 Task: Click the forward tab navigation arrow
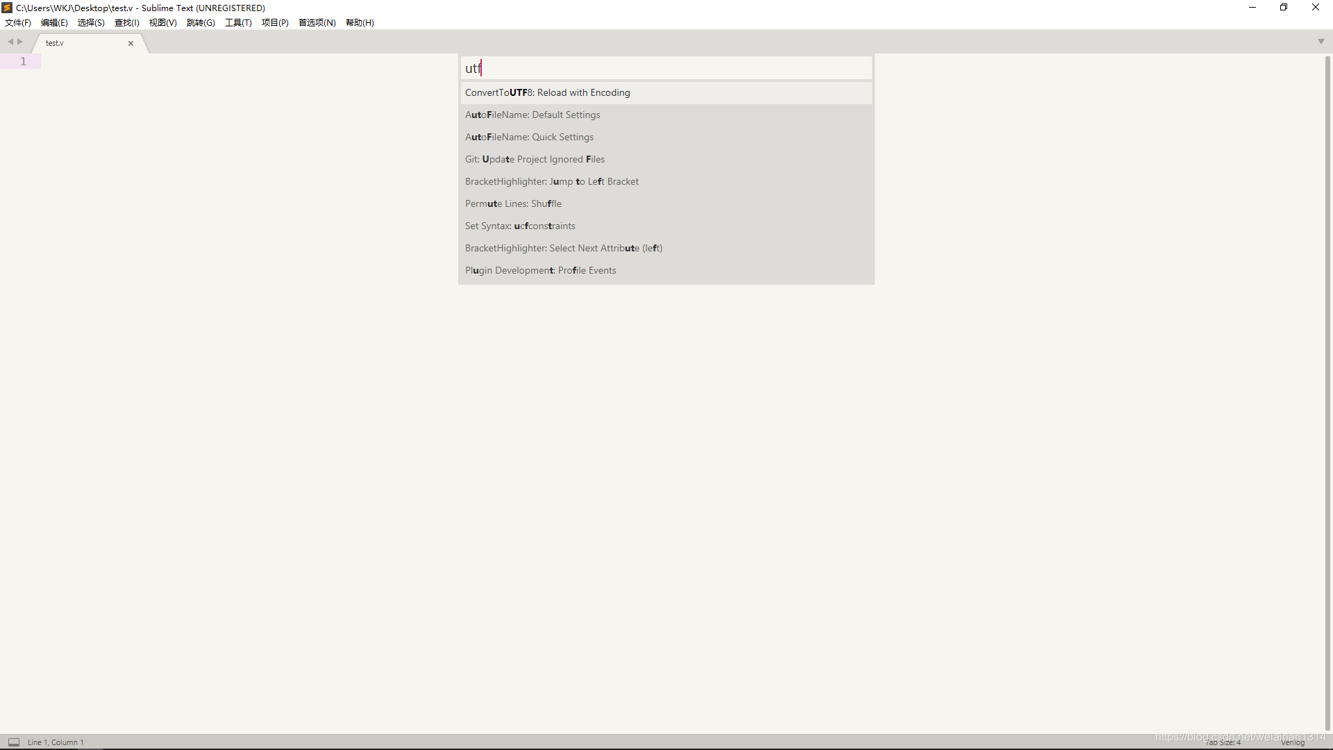pos(20,42)
